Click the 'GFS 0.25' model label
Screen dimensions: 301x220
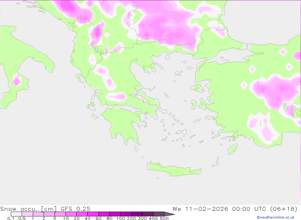[x=76, y=209]
